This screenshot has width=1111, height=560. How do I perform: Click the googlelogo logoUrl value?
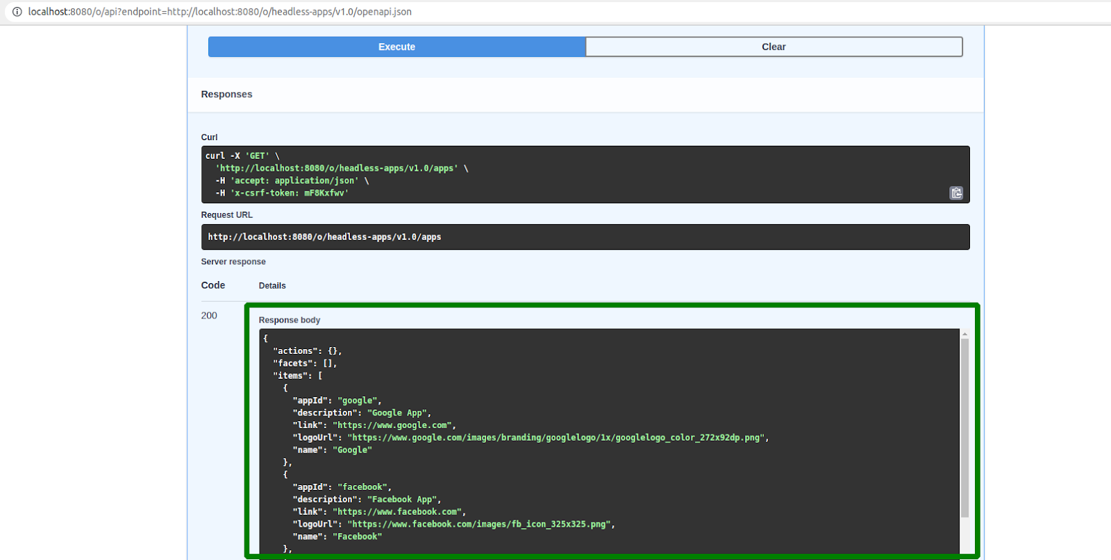556,438
